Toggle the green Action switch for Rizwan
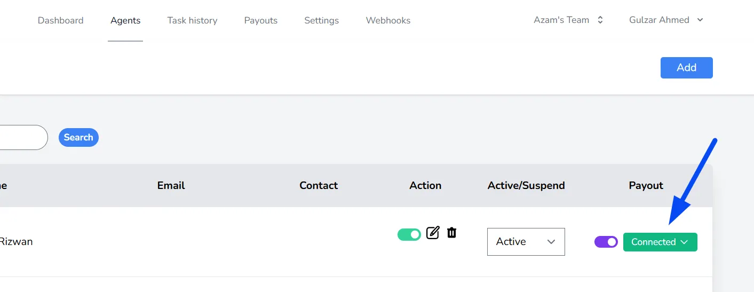Image resolution: width=754 pixels, height=292 pixels. [x=409, y=234]
